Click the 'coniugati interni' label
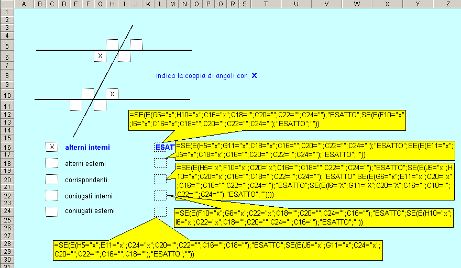This screenshot has height=268, width=461. pos(89,196)
